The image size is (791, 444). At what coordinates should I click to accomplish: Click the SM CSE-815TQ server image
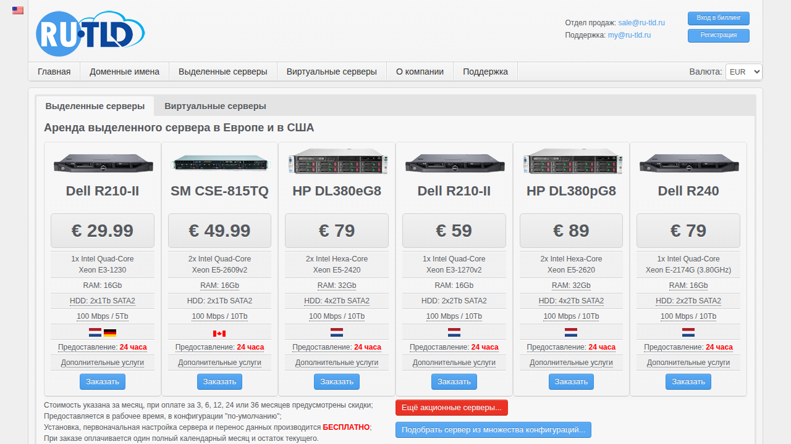(219, 163)
